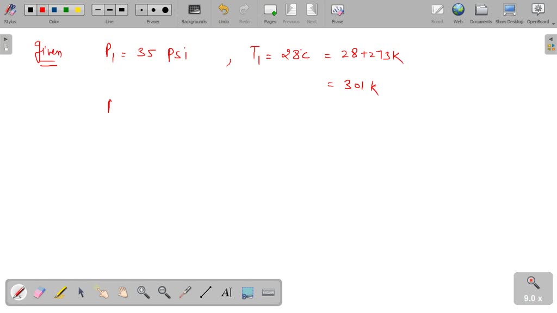The height and width of the screenshot is (313, 557).
Task: Choose the medium eraser size
Action: [153, 10]
